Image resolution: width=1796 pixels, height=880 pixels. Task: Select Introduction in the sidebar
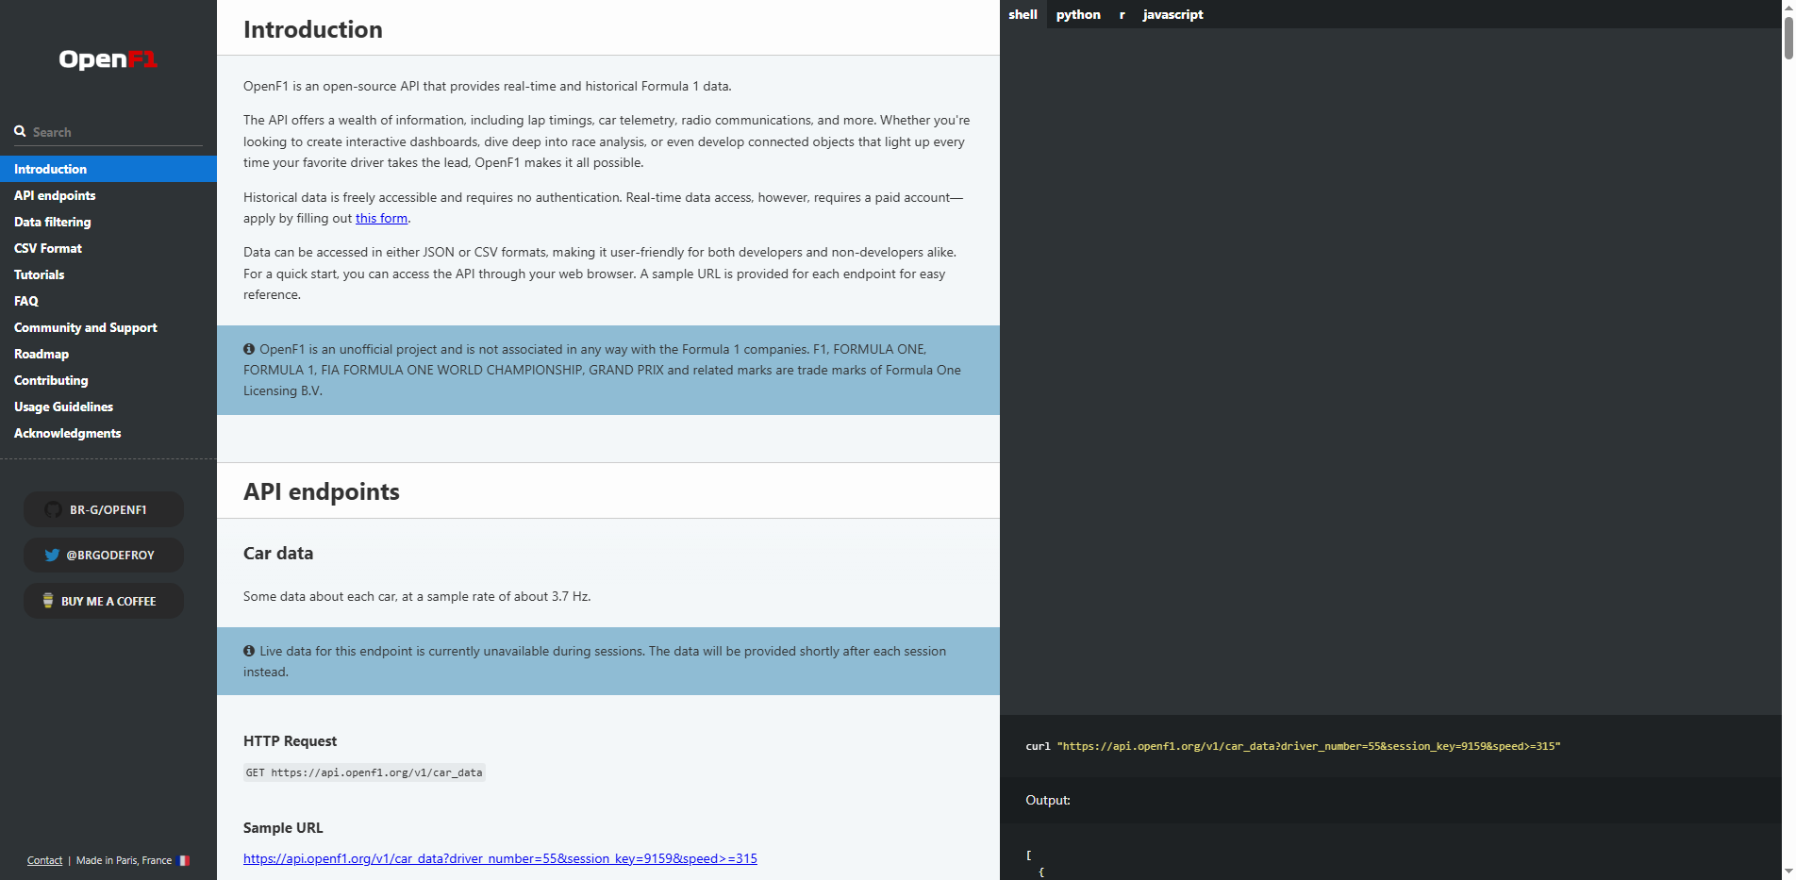(x=108, y=169)
